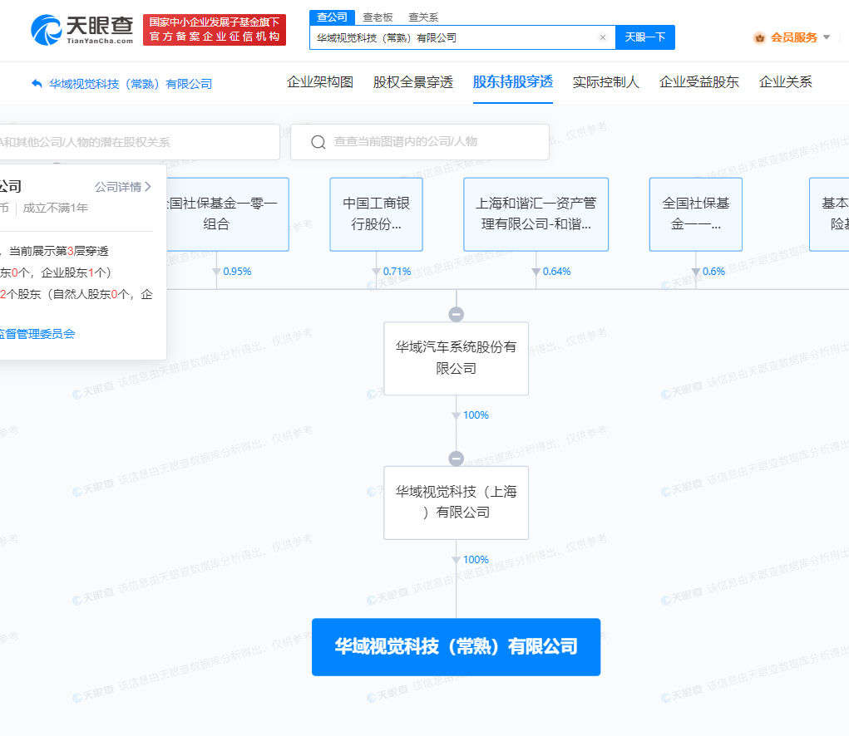Select the 上海和谐汇一资产管理 shareholder node
849x736 pixels.
[536, 213]
